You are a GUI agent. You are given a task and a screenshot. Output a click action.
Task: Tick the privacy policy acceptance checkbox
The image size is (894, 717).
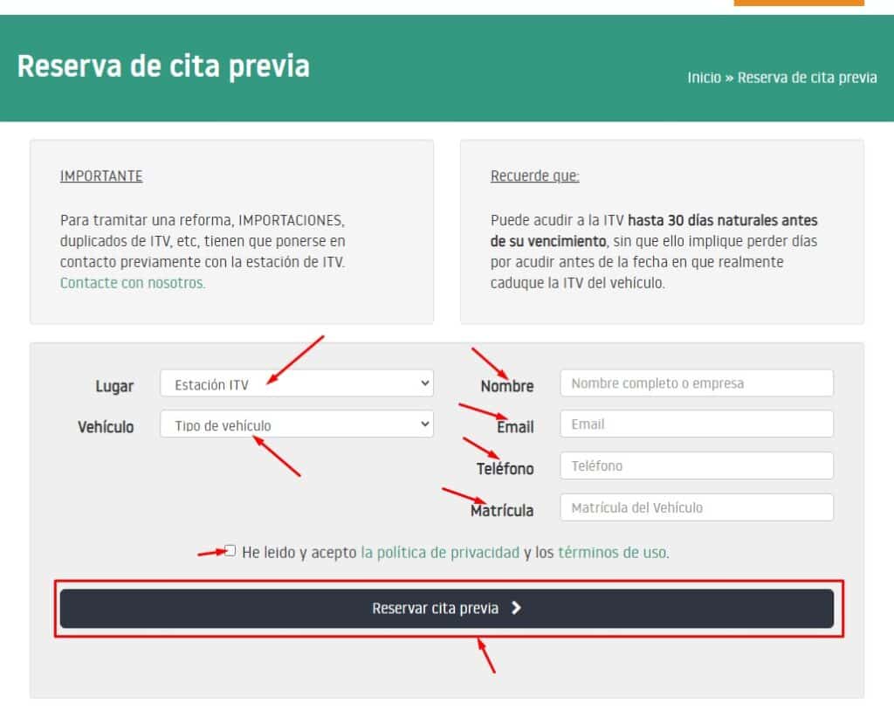tap(230, 550)
